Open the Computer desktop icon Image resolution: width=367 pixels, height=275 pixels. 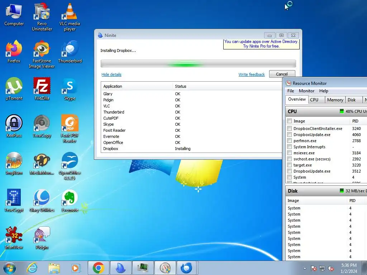14,15
